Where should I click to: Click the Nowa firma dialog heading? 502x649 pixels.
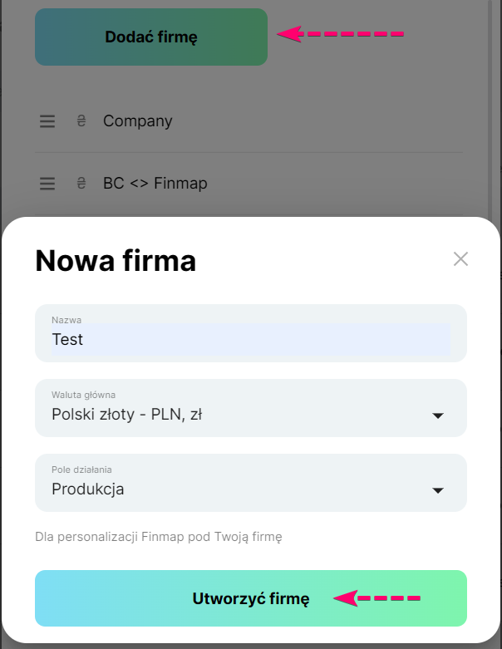point(116,261)
